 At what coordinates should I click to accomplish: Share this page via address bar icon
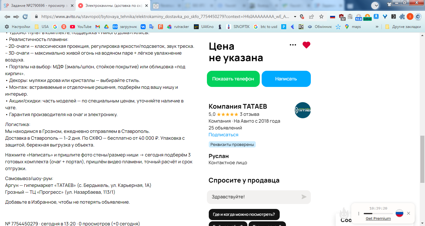(311, 16)
